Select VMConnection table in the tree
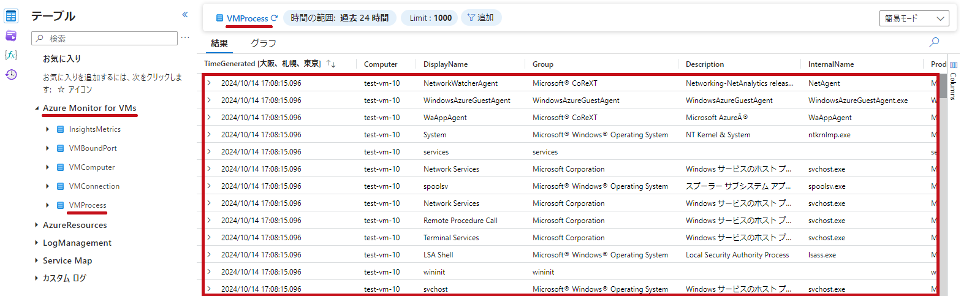 pyautogui.click(x=94, y=186)
